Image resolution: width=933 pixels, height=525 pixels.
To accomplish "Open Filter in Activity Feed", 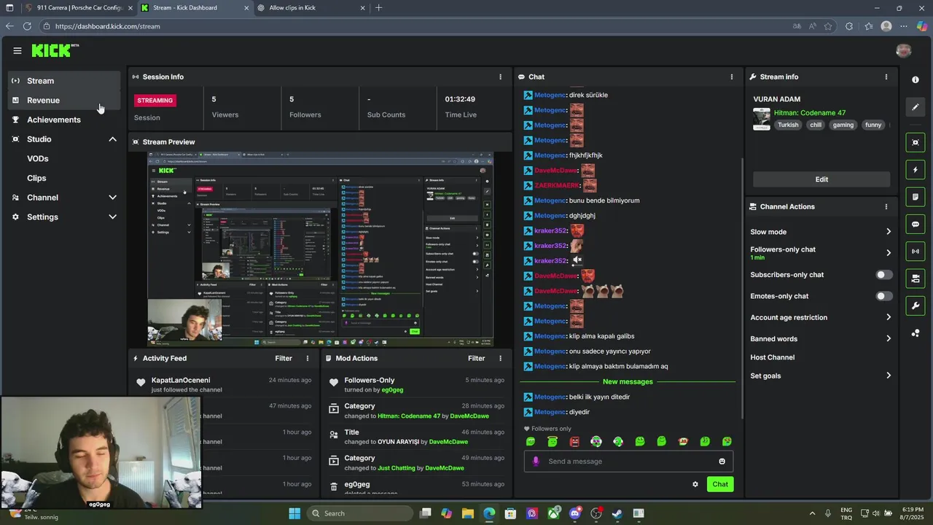I will pos(284,358).
